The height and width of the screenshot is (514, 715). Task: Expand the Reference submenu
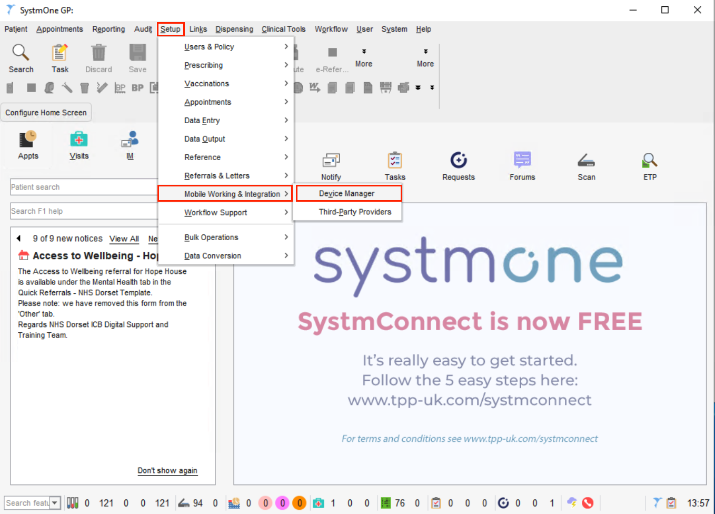tap(226, 157)
